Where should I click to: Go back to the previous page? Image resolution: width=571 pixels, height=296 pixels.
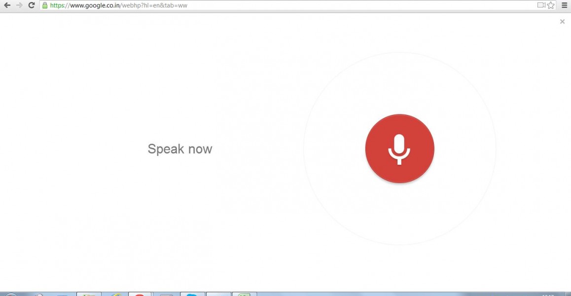(x=7, y=5)
